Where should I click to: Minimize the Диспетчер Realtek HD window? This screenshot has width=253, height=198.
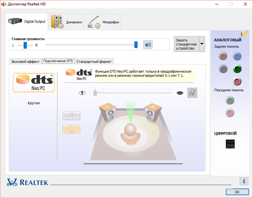pos(216,4)
